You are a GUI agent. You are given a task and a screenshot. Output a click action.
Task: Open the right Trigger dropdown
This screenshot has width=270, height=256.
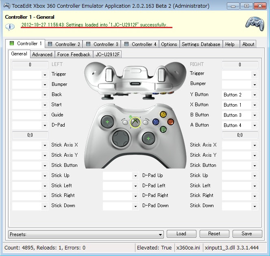tap(240, 74)
